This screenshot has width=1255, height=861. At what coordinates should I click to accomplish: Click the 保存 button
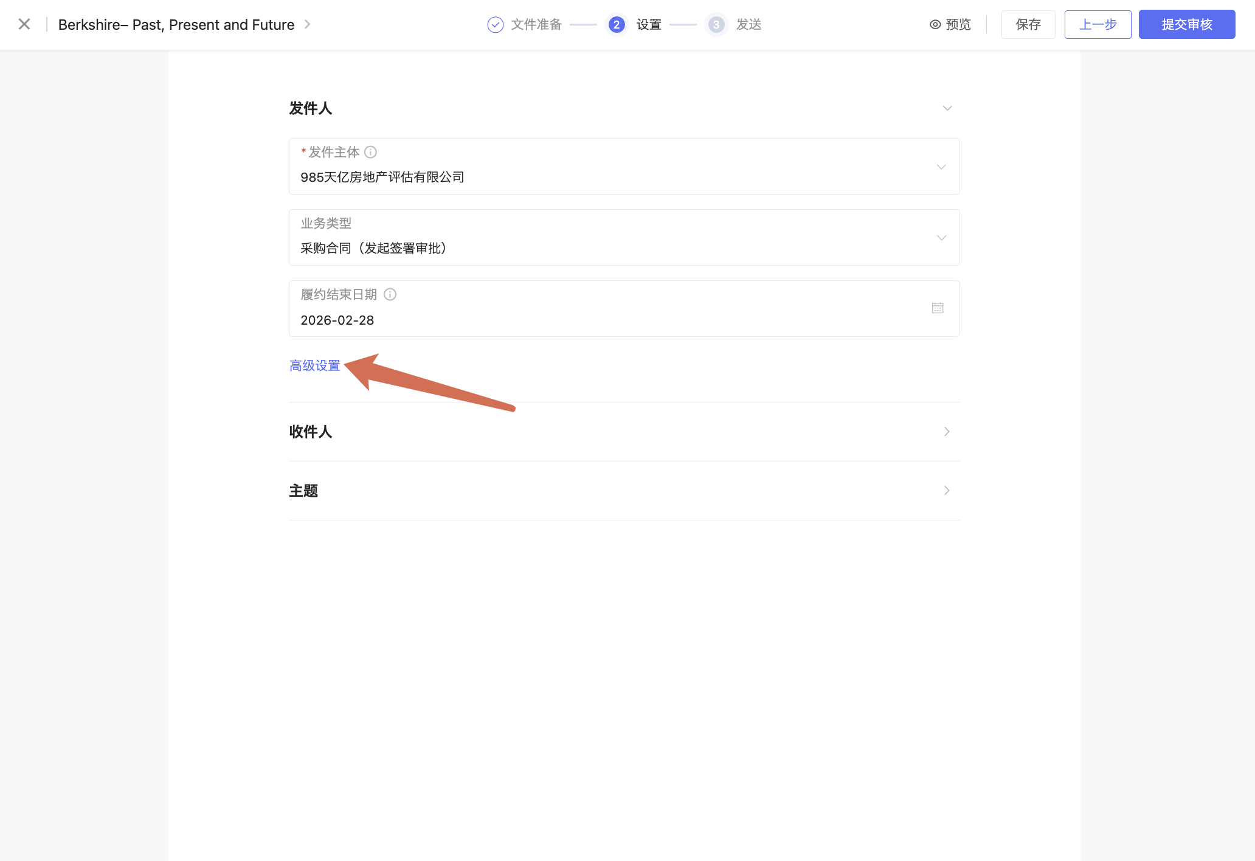coord(1028,24)
